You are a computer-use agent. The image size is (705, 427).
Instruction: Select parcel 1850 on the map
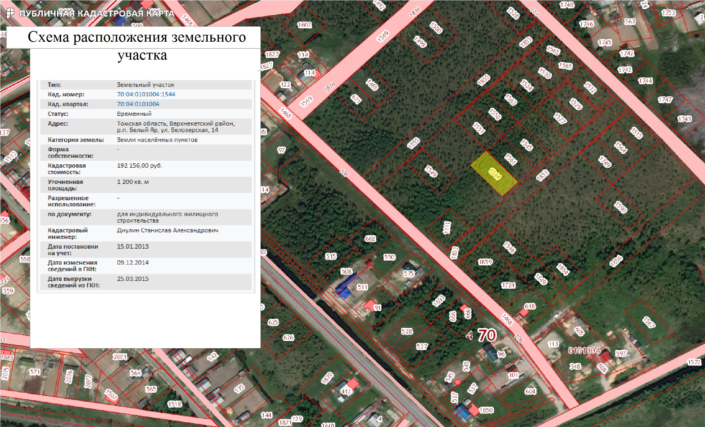coord(486,410)
